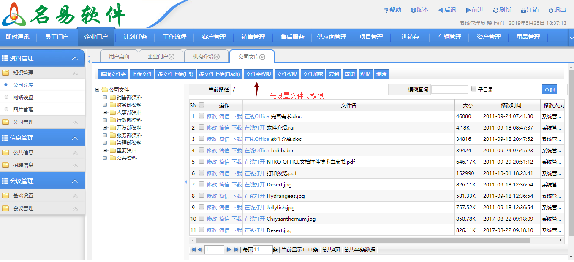Jump to the last page with the pagination icon
Image resolution: width=574 pixels, height=262 pixels.
pos(236,249)
